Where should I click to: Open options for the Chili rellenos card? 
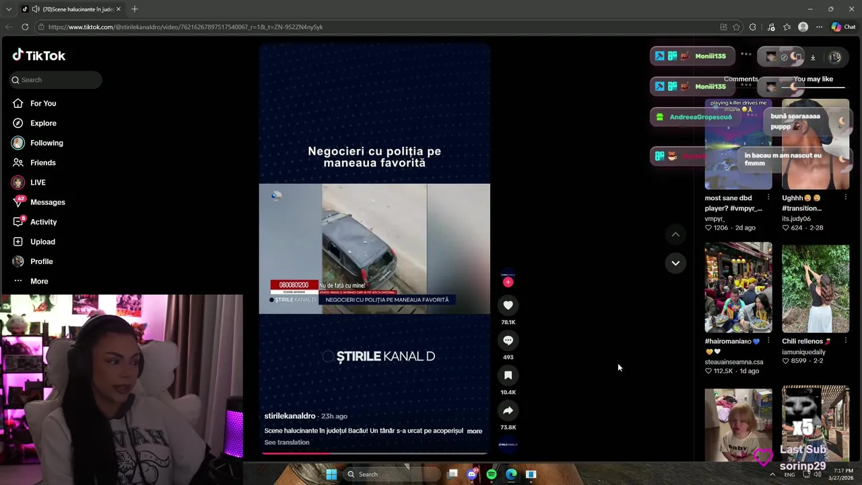[x=846, y=341]
